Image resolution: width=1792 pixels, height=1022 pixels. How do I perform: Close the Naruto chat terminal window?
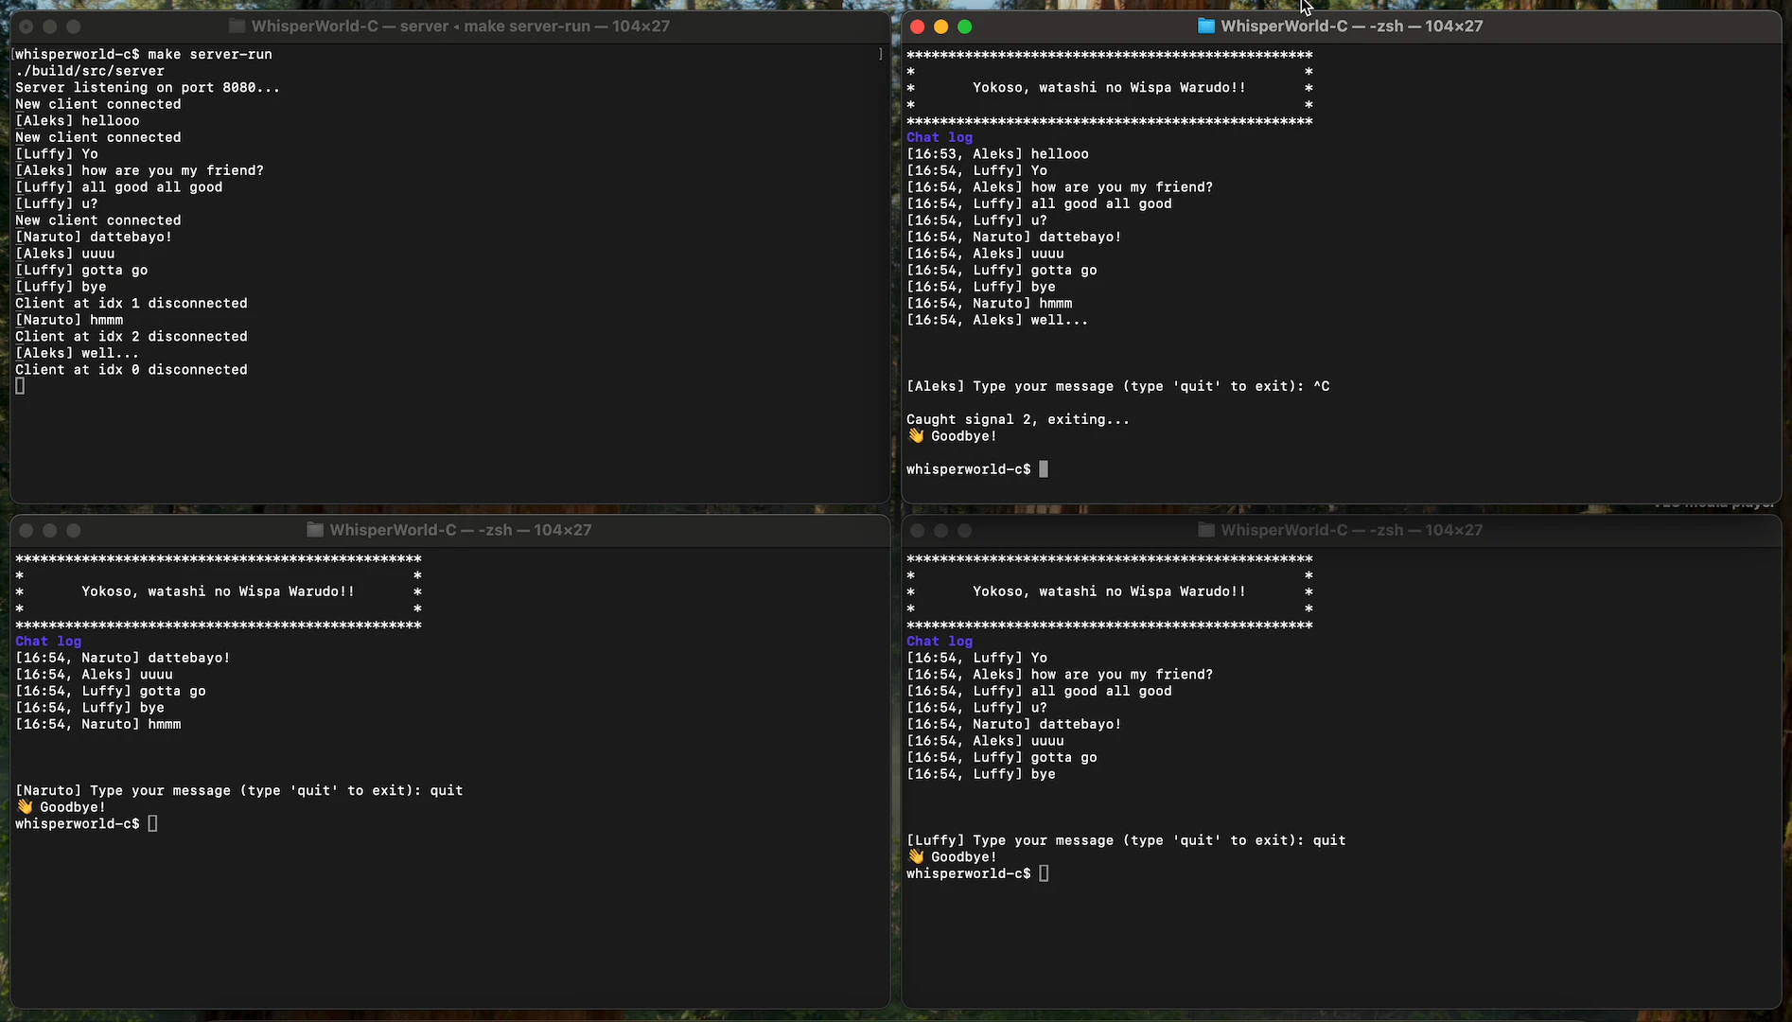coord(26,531)
